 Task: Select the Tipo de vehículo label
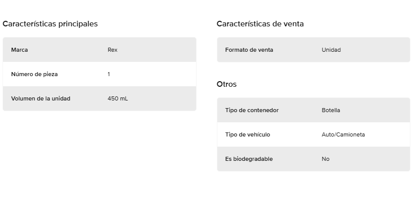pyautogui.click(x=247, y=134)
